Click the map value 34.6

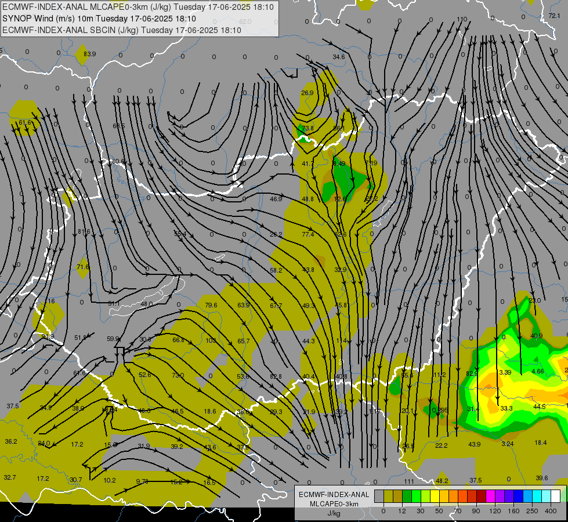click(x=339, y=57)
